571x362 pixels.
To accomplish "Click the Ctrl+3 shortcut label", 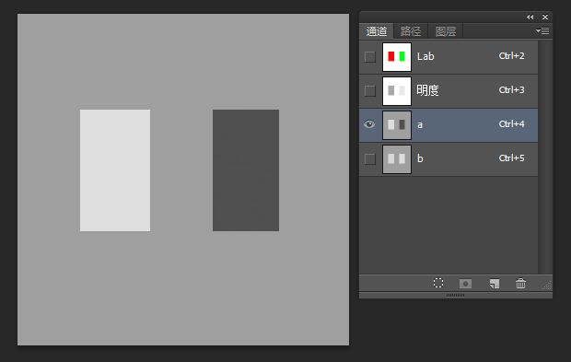I will tap(512, 89).
